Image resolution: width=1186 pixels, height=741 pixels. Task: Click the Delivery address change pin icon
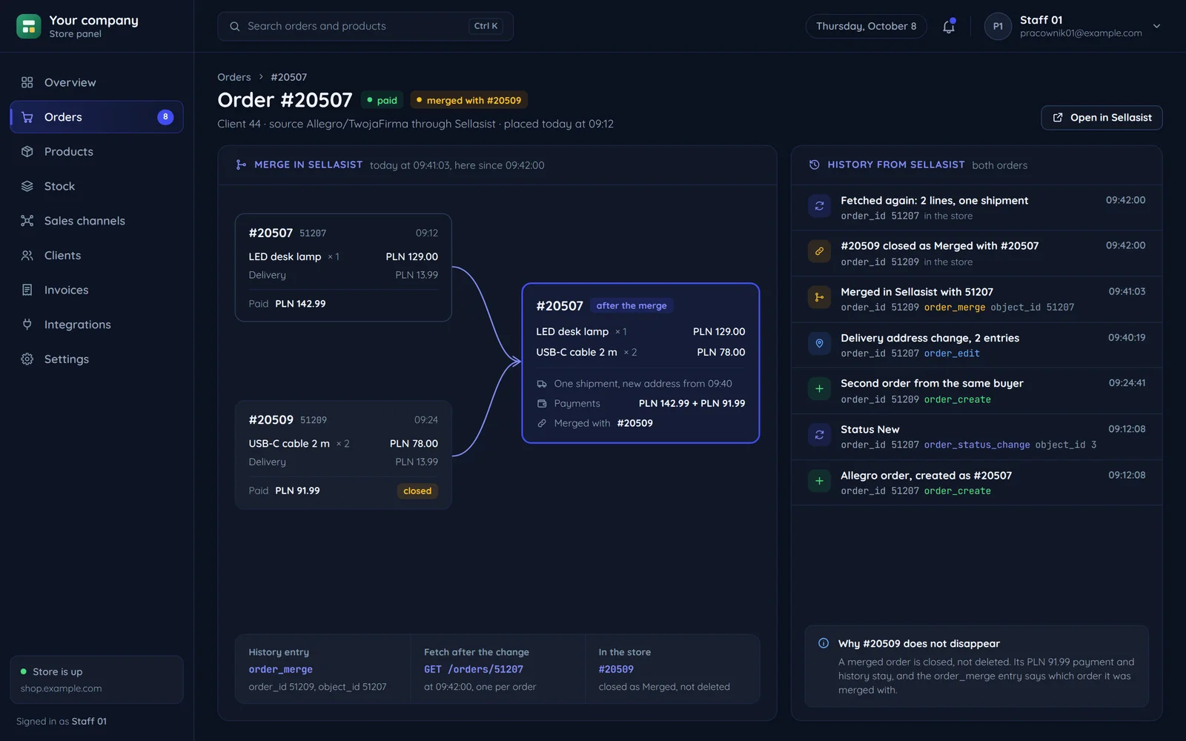(819, 344)
